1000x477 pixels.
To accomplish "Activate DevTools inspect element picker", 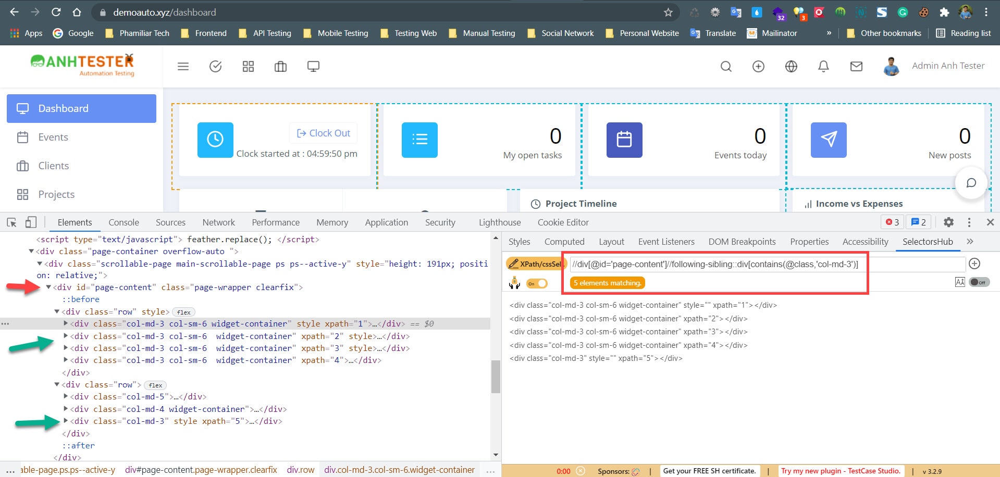I will point(11,222).
